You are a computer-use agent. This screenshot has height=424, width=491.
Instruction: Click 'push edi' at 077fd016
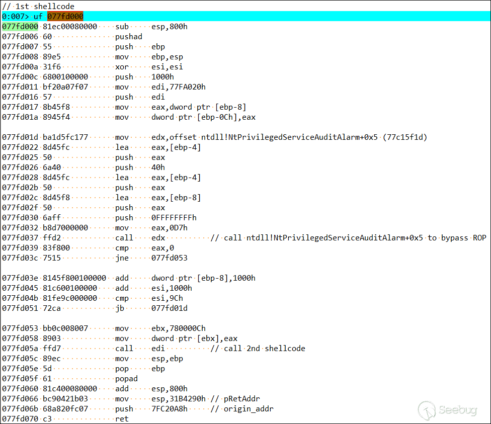(x=140, y=97)
